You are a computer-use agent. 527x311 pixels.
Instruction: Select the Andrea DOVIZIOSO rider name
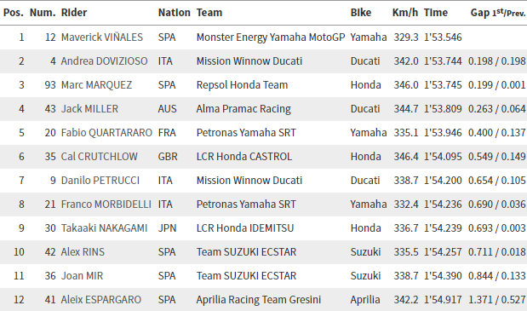click(104, 60)
